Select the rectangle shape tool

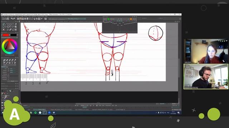[8, 24]
